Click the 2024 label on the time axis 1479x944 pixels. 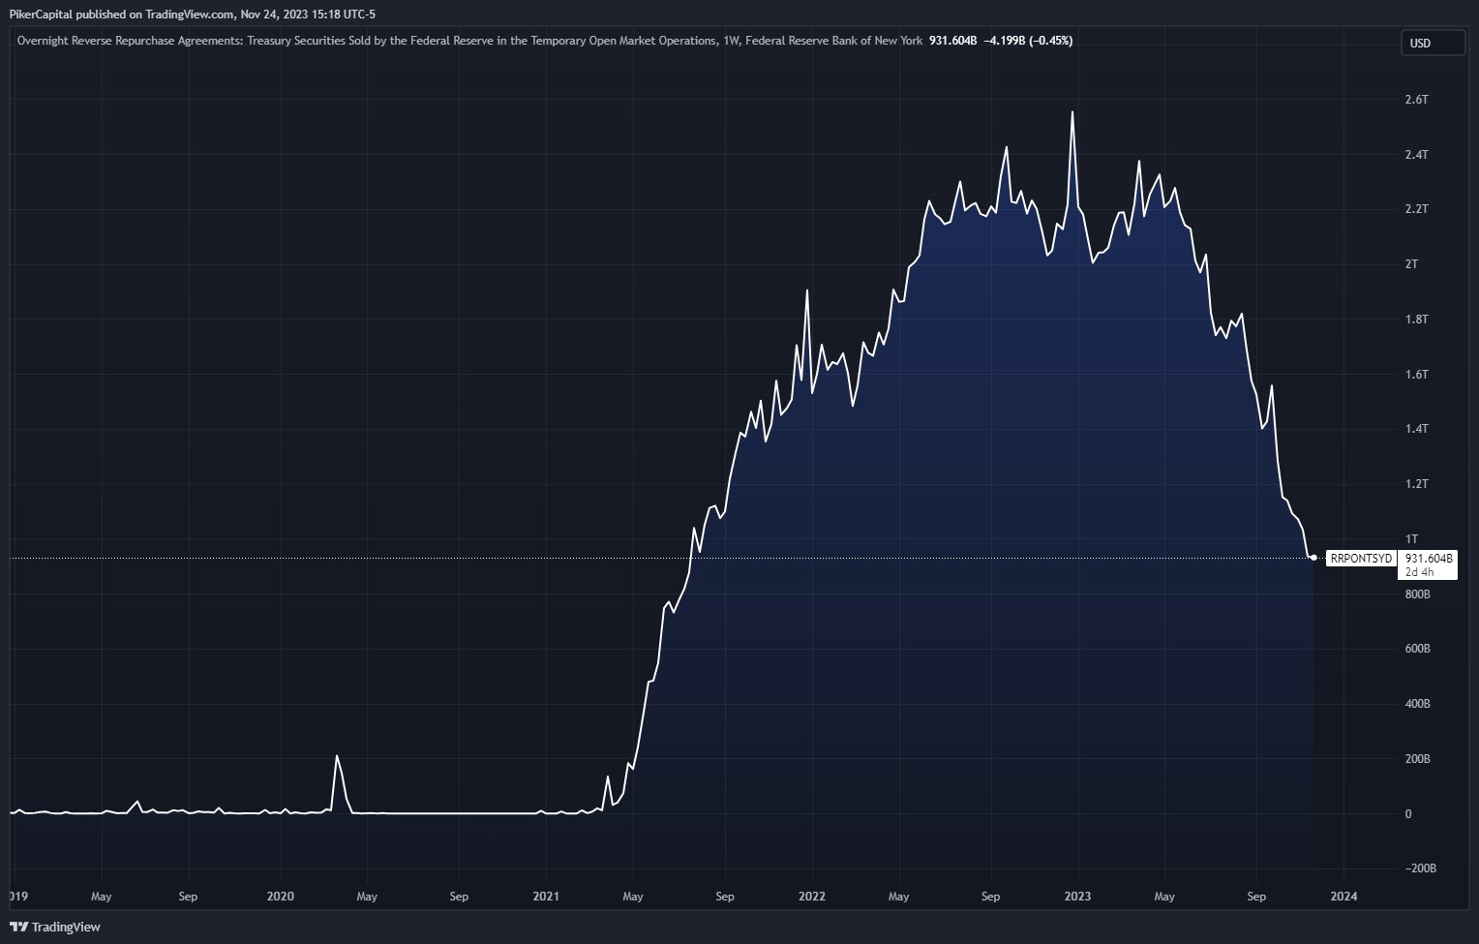pos(1343,897)
